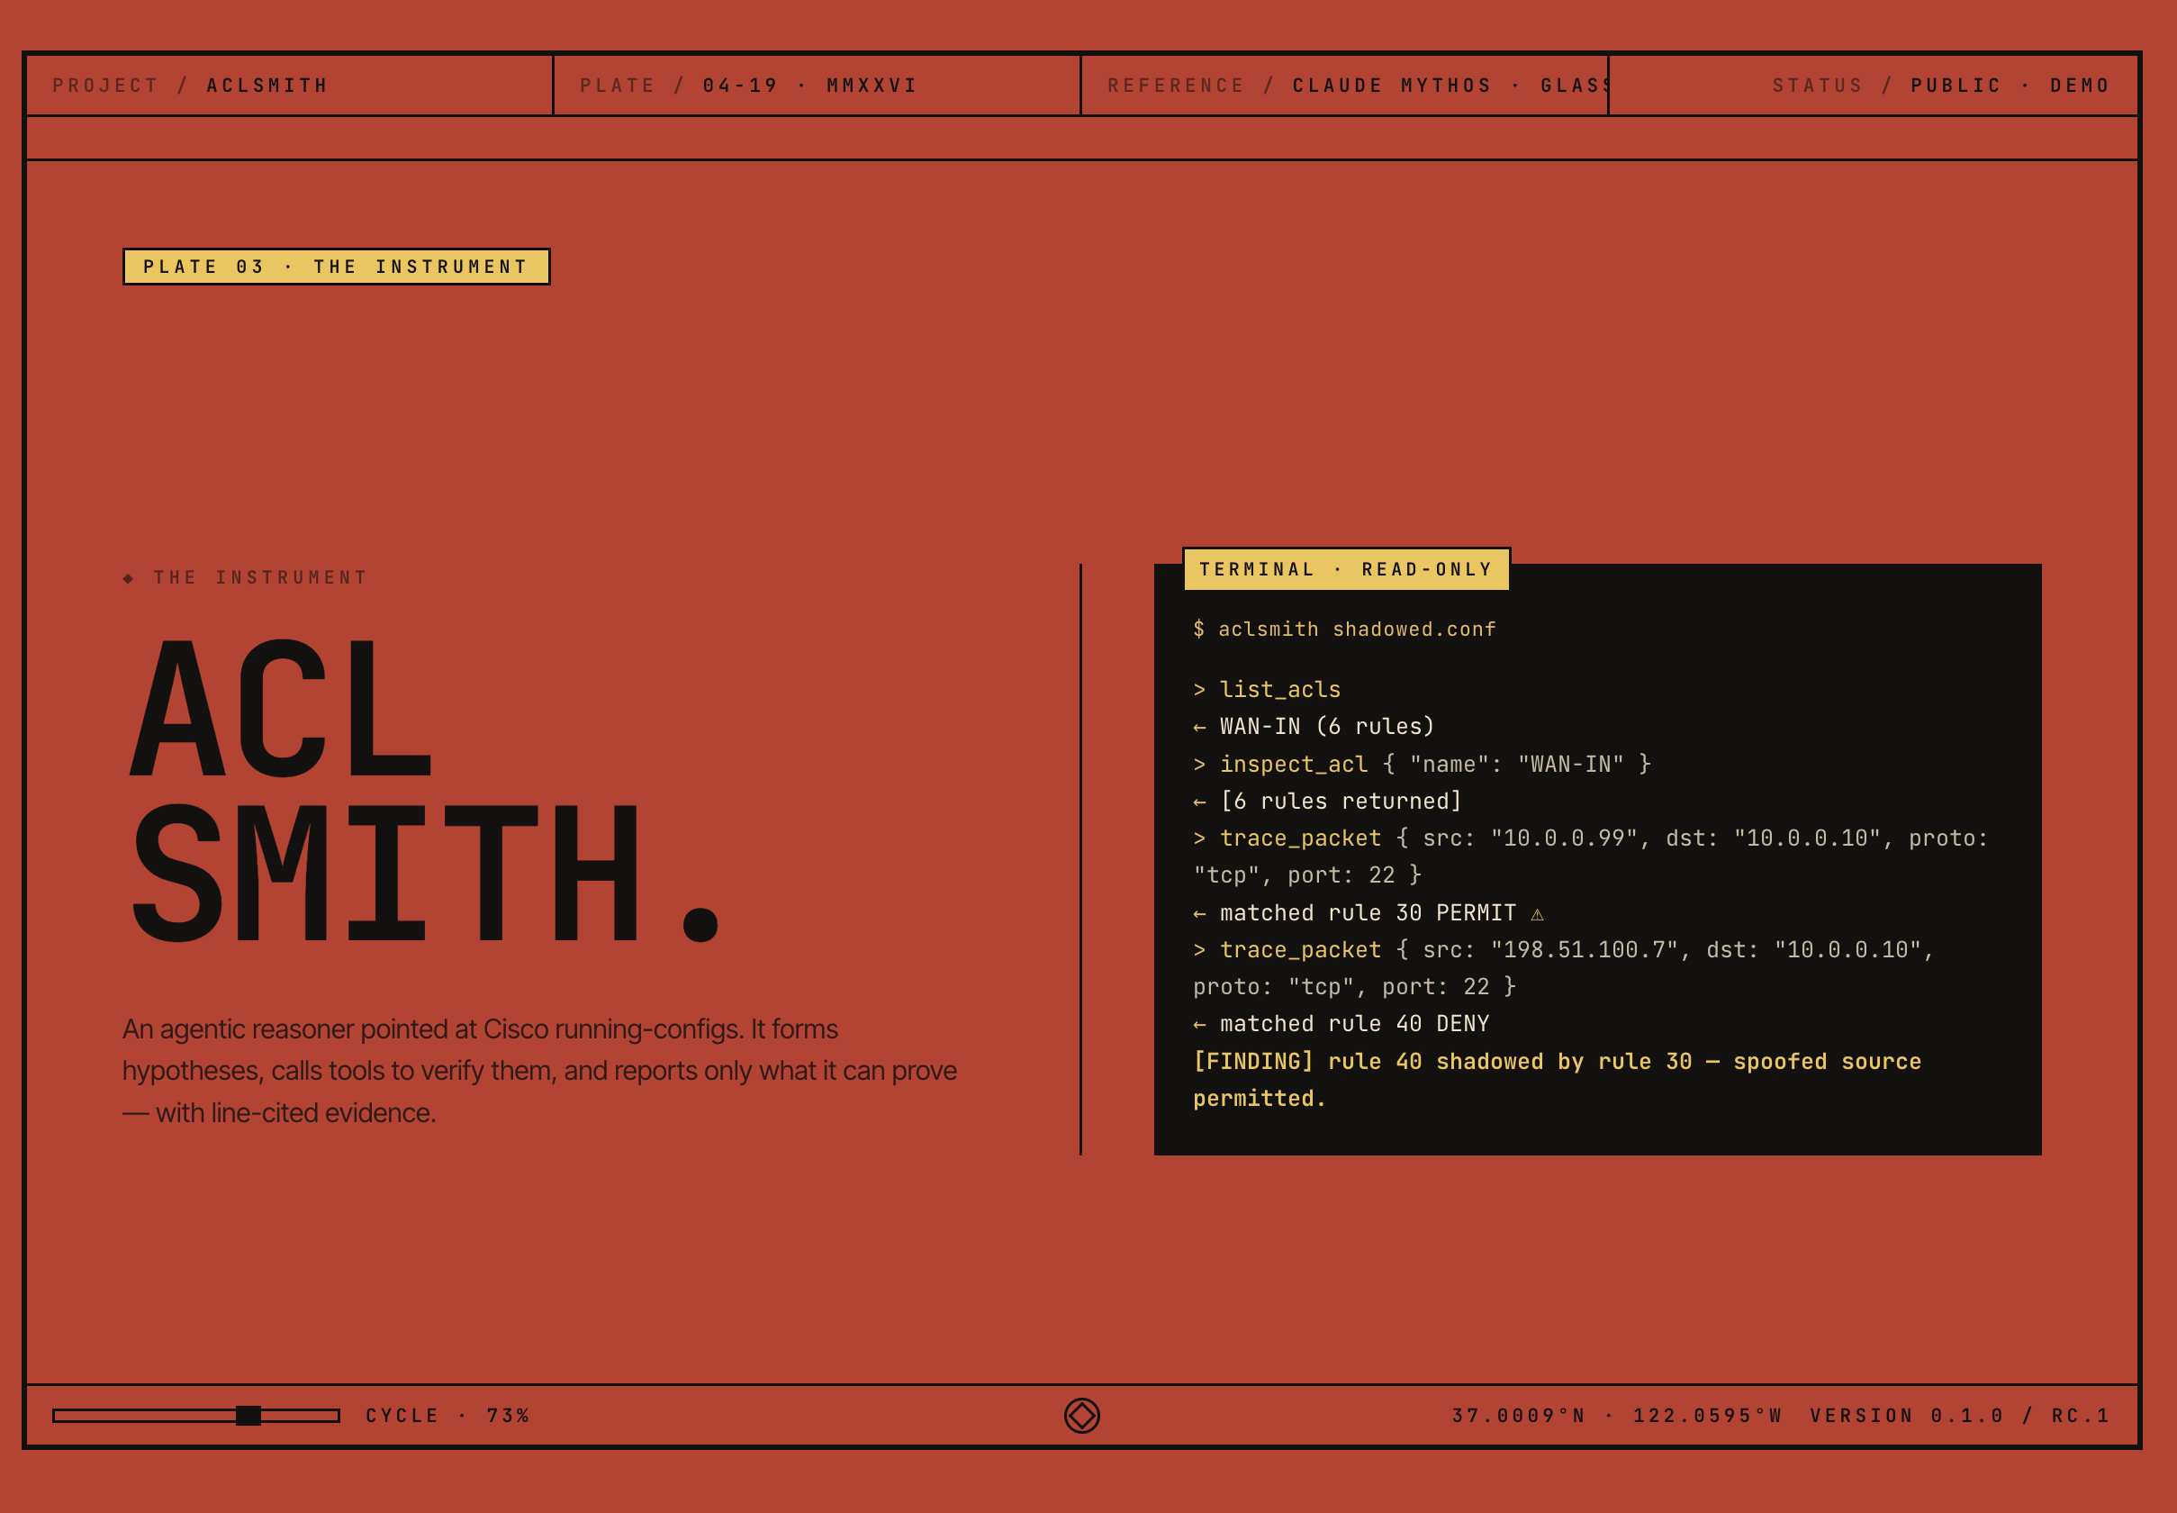Click the coordinates 37.0009°N text
Screen dimensions: 2177x1513
1518,1416
